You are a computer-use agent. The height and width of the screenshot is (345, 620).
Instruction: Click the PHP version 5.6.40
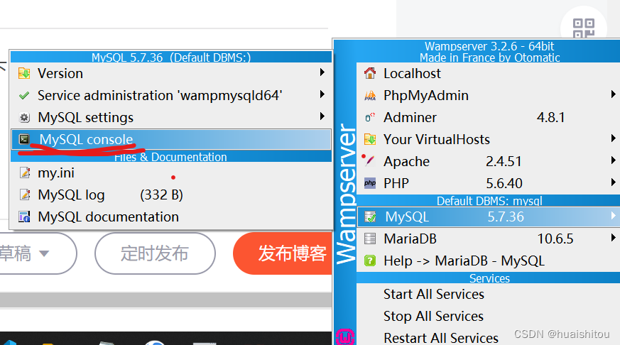pos(504,183)
